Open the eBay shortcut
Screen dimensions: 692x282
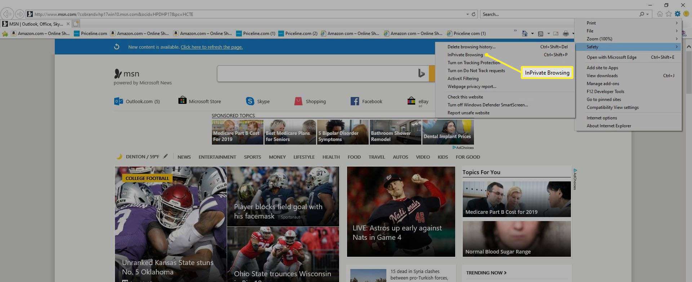pos(418,101)
